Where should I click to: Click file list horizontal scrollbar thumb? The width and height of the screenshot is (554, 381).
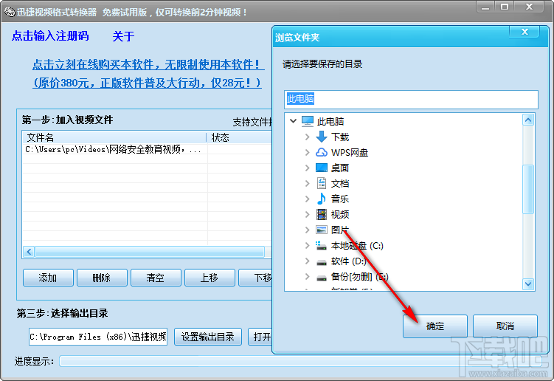coord(150,252)
